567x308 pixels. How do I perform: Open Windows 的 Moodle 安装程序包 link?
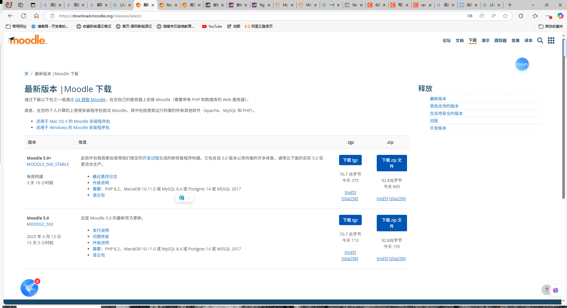(73, 128)
